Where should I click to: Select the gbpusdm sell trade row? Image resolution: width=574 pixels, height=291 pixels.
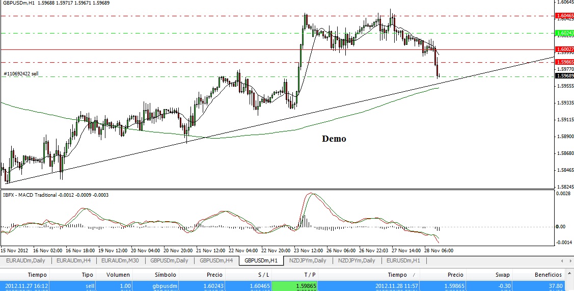[283, 285]
